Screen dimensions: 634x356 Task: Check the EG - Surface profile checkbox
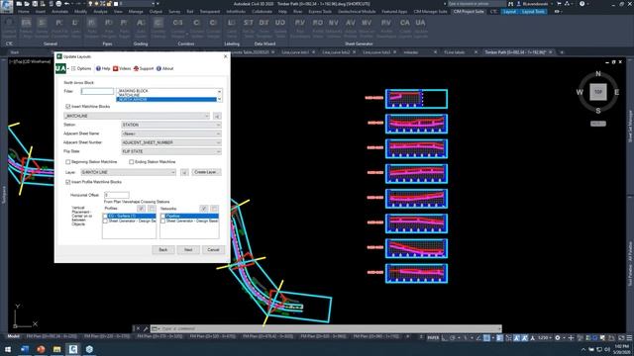click(106, 217)
